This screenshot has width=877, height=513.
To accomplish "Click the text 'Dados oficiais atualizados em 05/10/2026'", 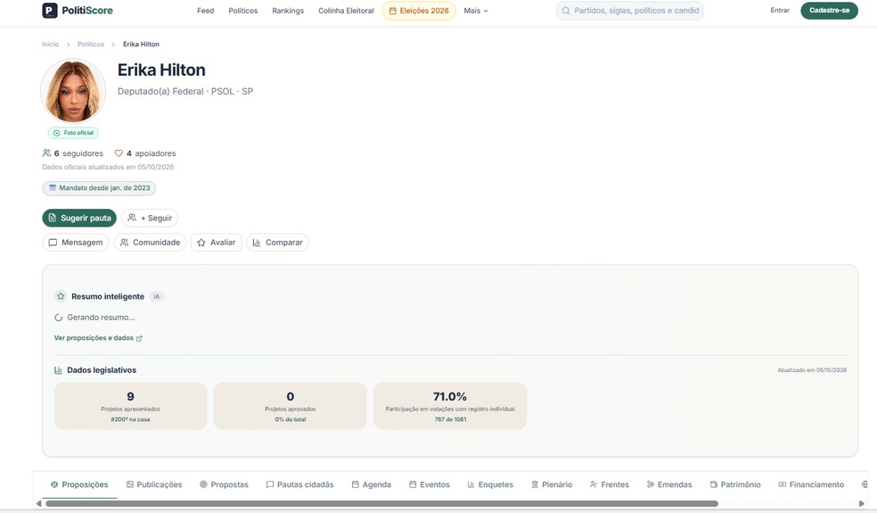I will click(x=108, y=167).
